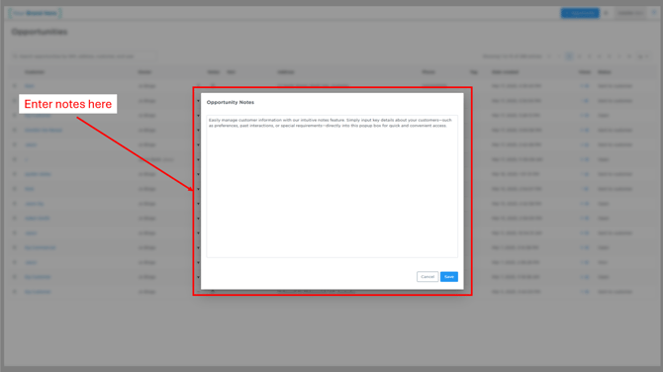Image resolution: width=663 pixels, height=372 pixels.
Task: Focus the search opportunities field
Action: pyautogui.click(x=84, y=56)
